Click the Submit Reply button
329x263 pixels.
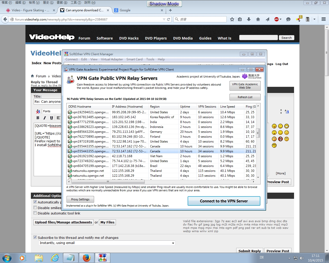(250, 251)
